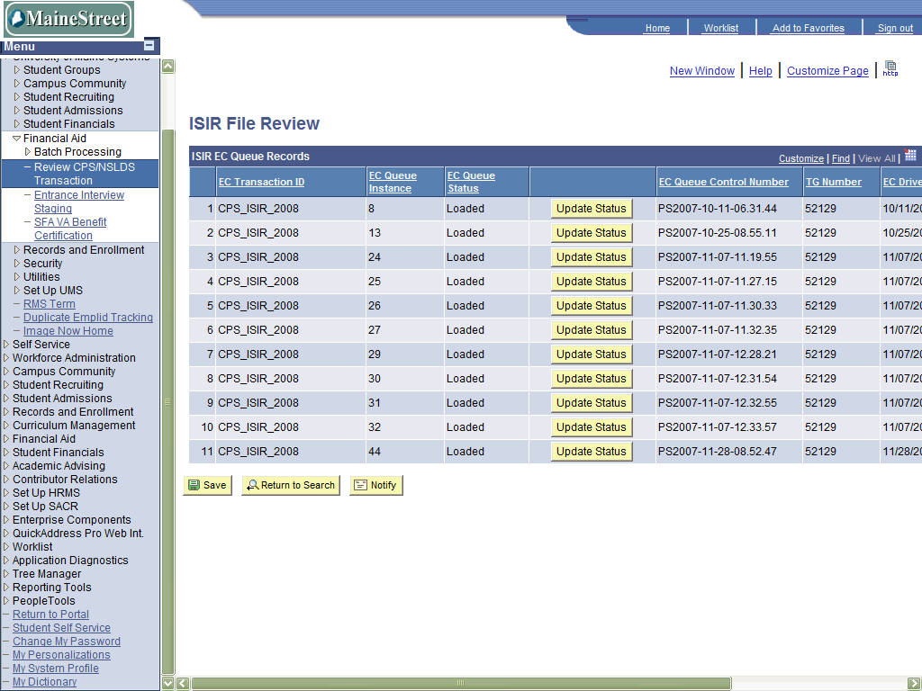Click Return to Search button
The height and width of the screenshot is (691, 922).
coord(291,485)
